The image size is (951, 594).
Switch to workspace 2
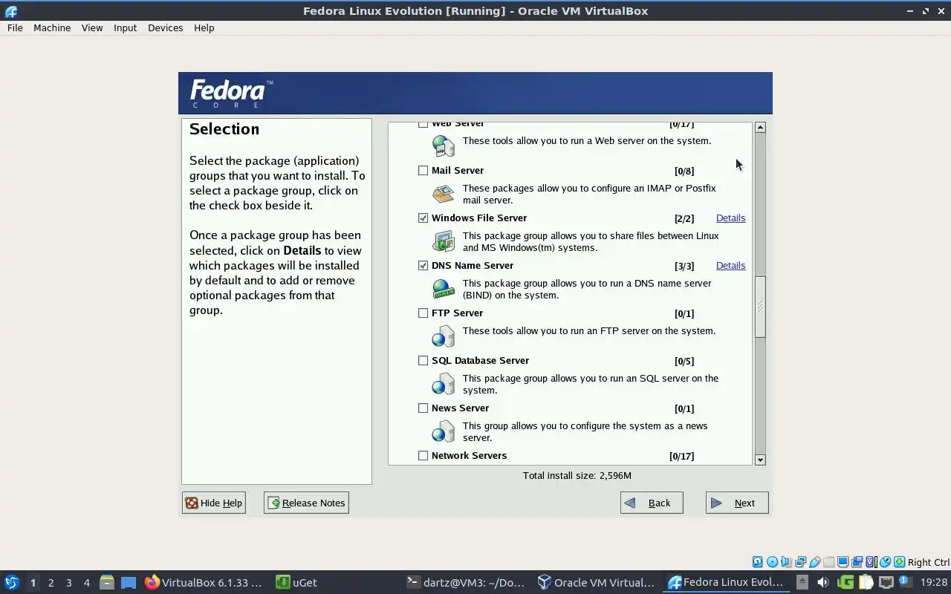51,582
